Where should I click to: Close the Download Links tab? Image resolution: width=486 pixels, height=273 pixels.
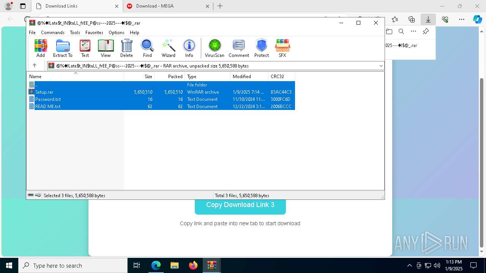tap(117, 6)
